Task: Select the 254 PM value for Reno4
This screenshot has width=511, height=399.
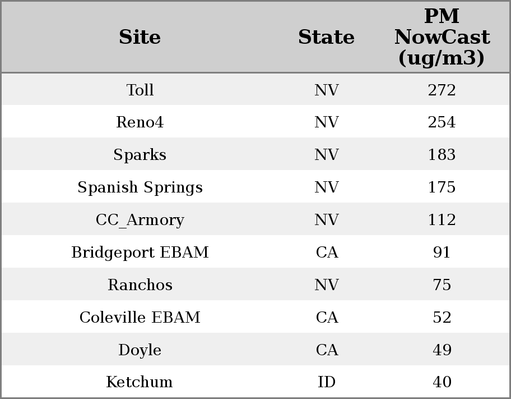Action: tap(442, 122)
